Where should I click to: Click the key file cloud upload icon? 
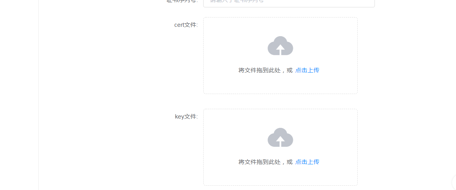click(280, 137)
